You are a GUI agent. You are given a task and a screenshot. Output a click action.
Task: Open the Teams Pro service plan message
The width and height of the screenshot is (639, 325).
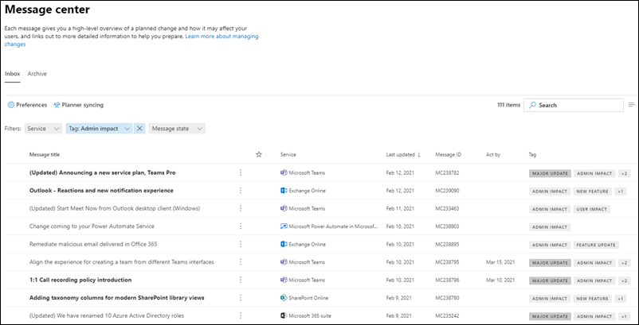[102, 172]
